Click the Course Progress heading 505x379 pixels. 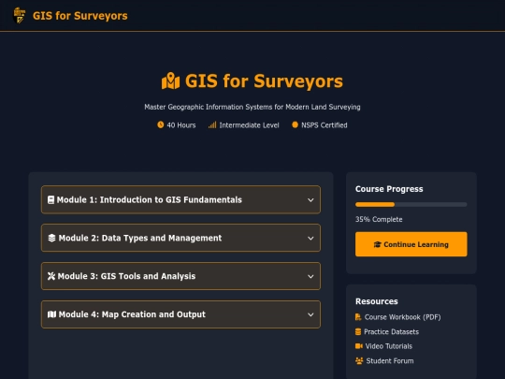coord(389,189)
